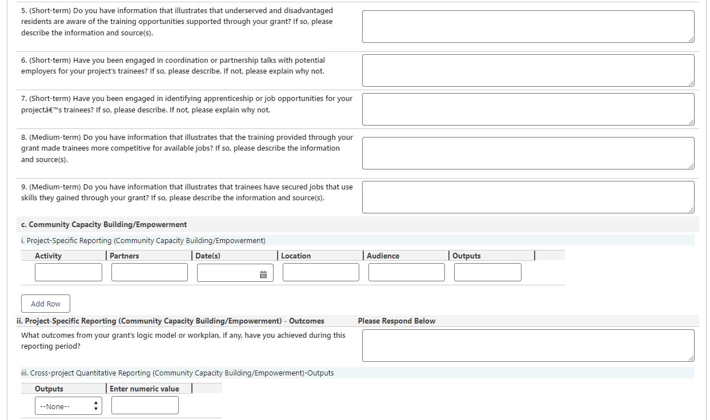Focus the question 7 apprenticeship opportunities textarea
The image size is (710, 420).
point(528,110)
